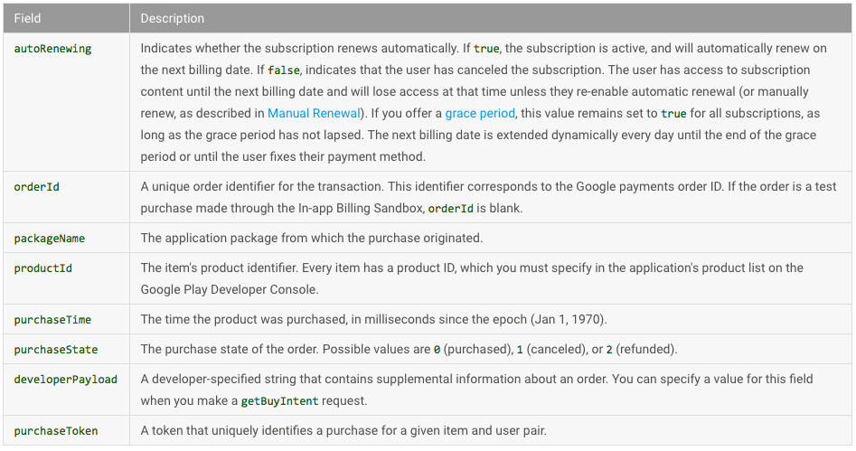Click the 'false' code word in autoRenewing description

[x=283, y=70]
